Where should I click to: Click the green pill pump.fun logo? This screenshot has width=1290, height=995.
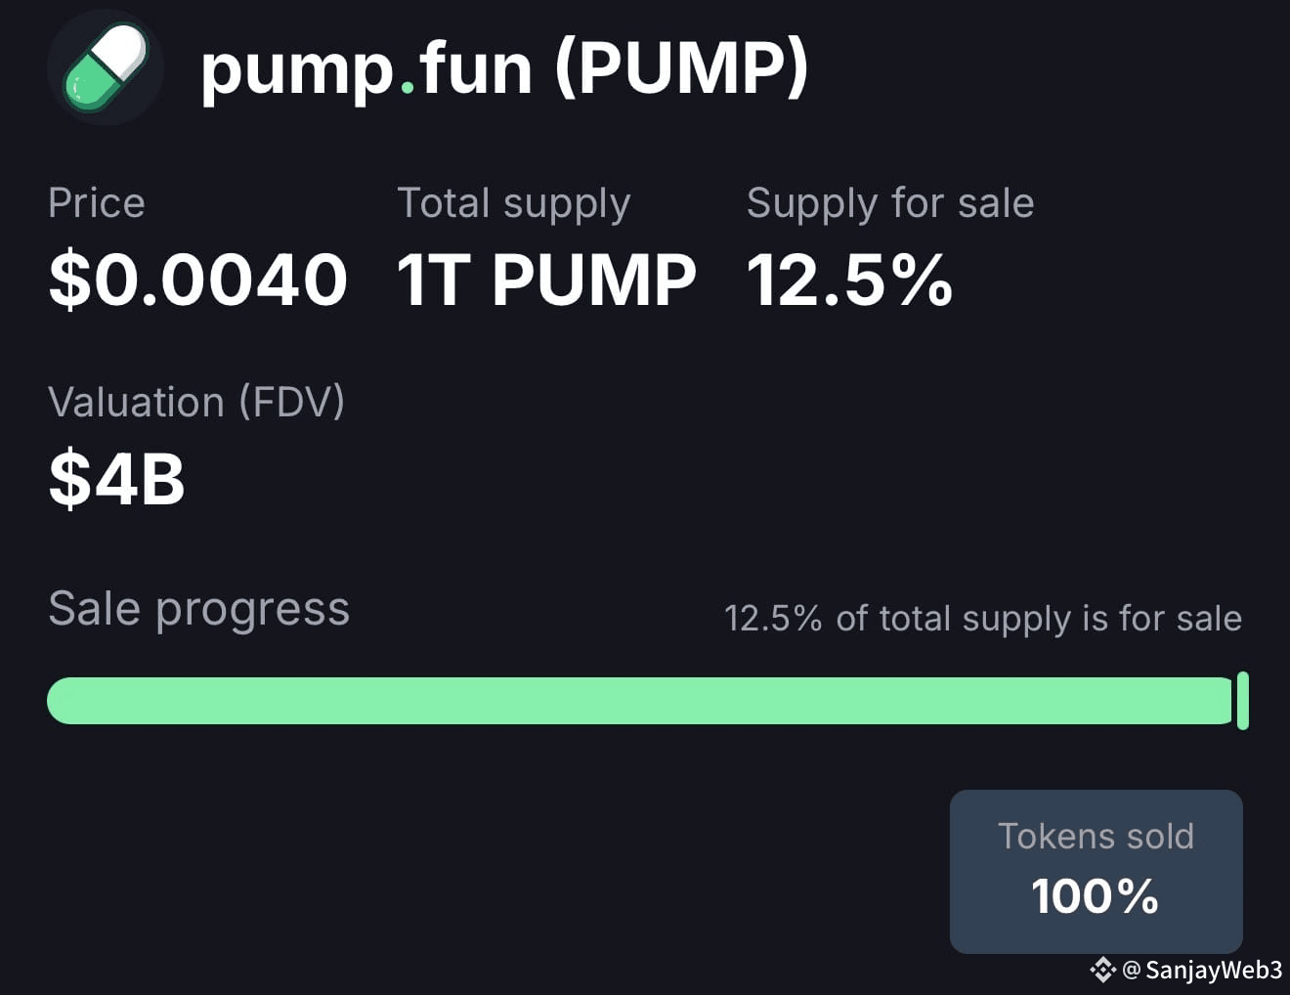click(x=105, y=66)
